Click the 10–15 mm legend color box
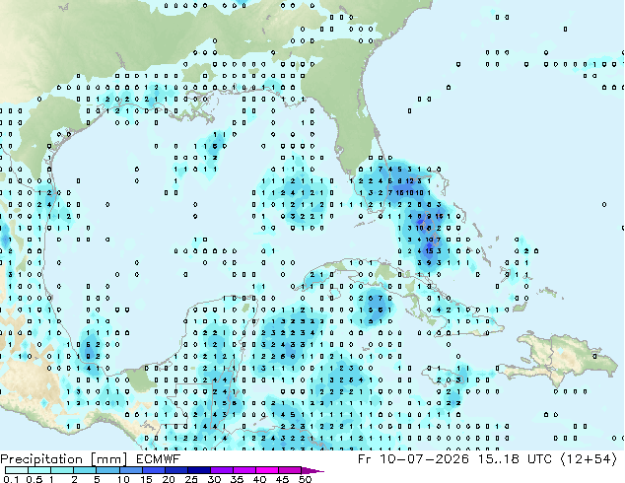The height and width of the screenshot is (483, 625). [130, 470]
